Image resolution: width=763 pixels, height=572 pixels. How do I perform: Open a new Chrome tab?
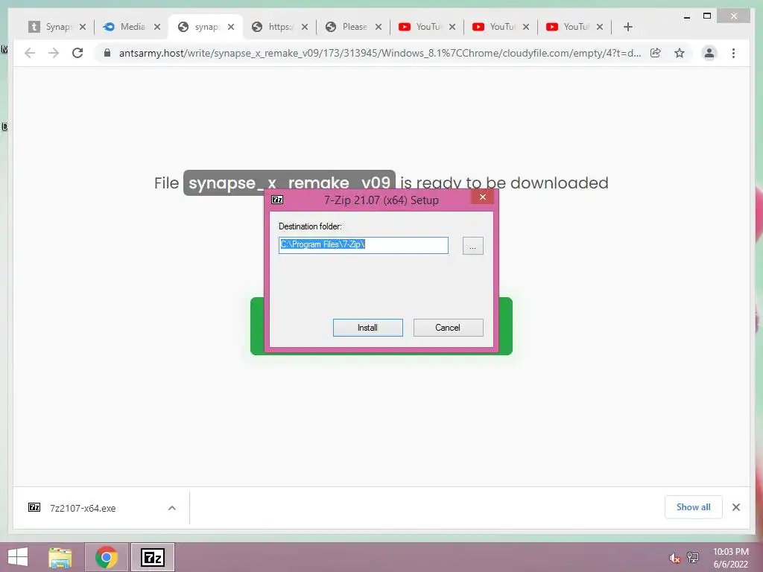point(627,27)
